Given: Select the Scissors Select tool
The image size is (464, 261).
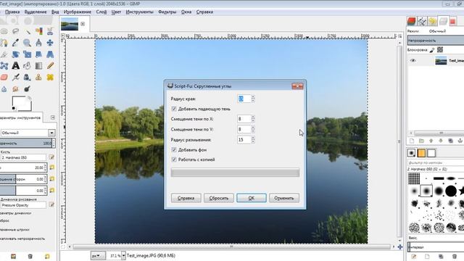Looking at the screenshot, I should point(50,31).
